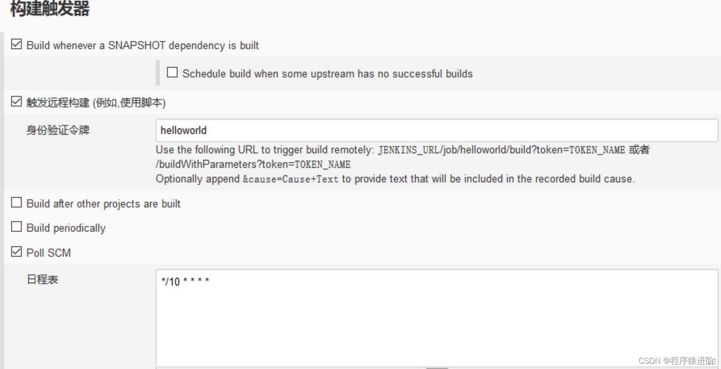Image resolution: width=721 pixels, height=369 pixels.
Task: Click the 构建触发器 section heading
Action: click(50, 9)
